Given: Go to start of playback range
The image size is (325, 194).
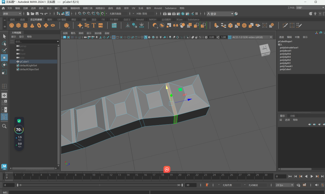Looking at the screenshot, I should (290, 176).
